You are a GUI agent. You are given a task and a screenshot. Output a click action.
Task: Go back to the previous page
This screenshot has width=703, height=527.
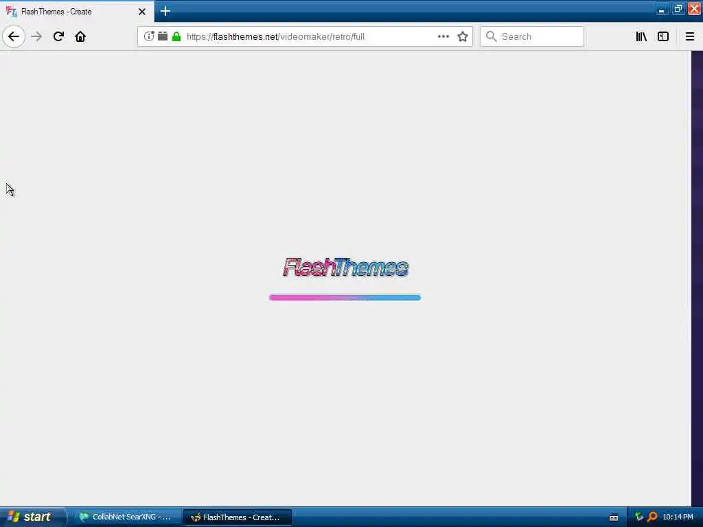pyautogui.click(x=14, y=36)
